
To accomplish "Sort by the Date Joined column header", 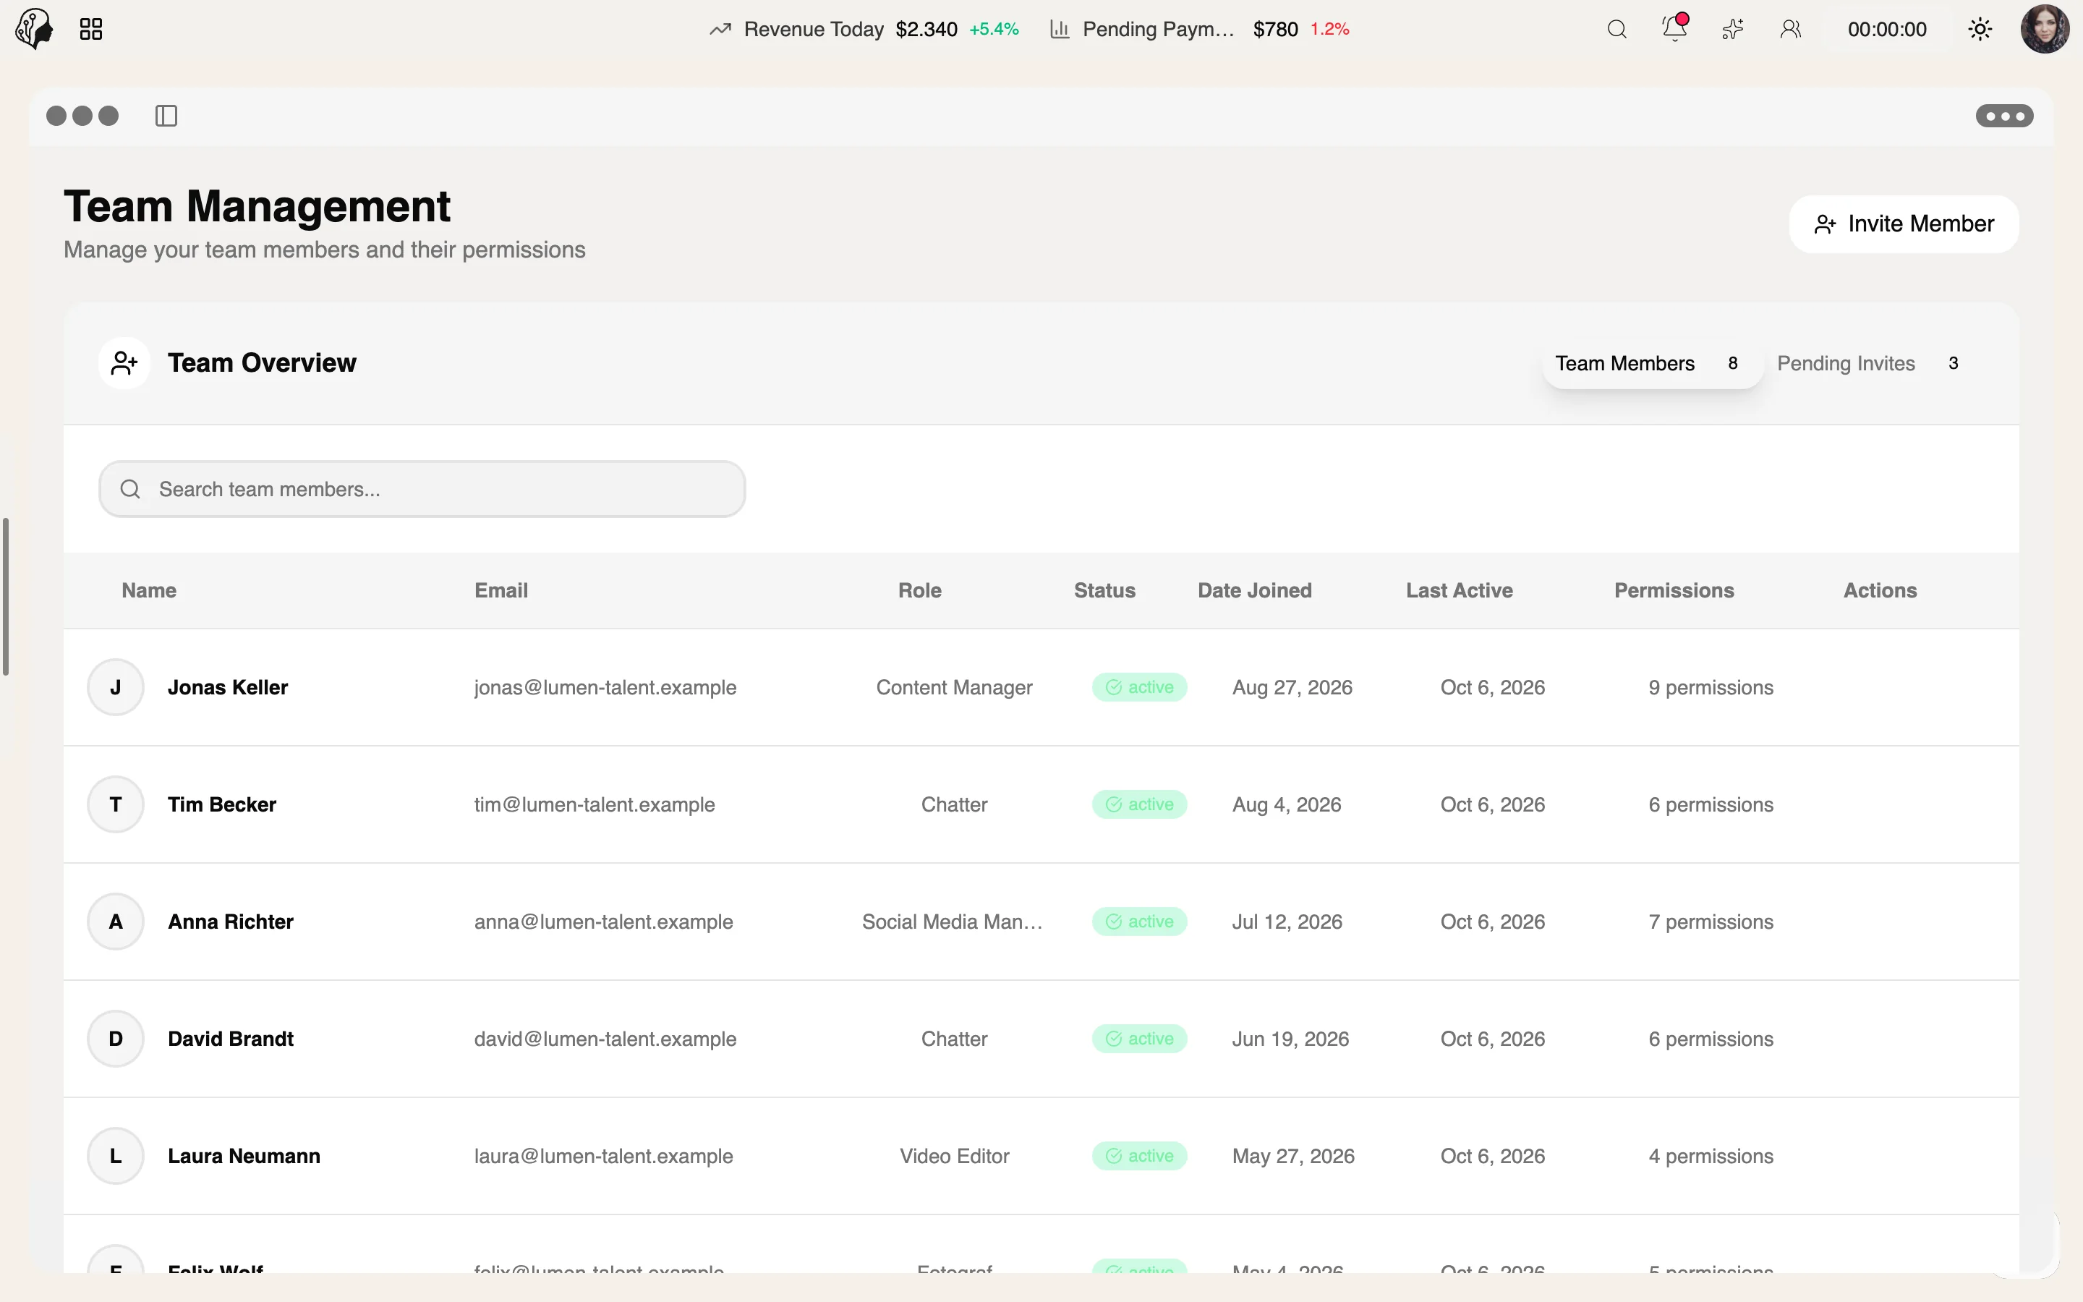I will click(1254, 591).
